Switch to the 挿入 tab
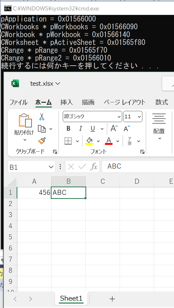 click(x=67, y=102)
